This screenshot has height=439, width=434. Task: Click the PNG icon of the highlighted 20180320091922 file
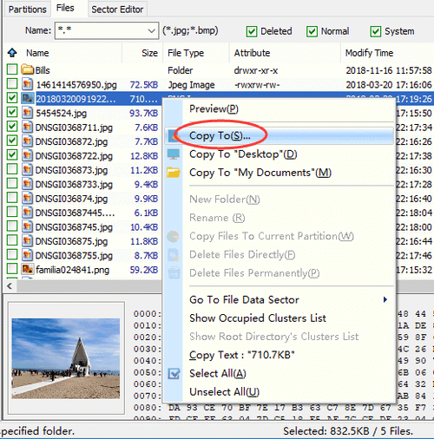[28, 98]
